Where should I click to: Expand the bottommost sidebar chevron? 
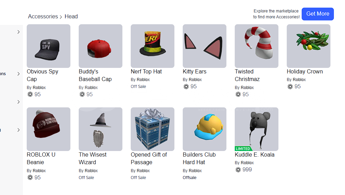tap(18, 130)
